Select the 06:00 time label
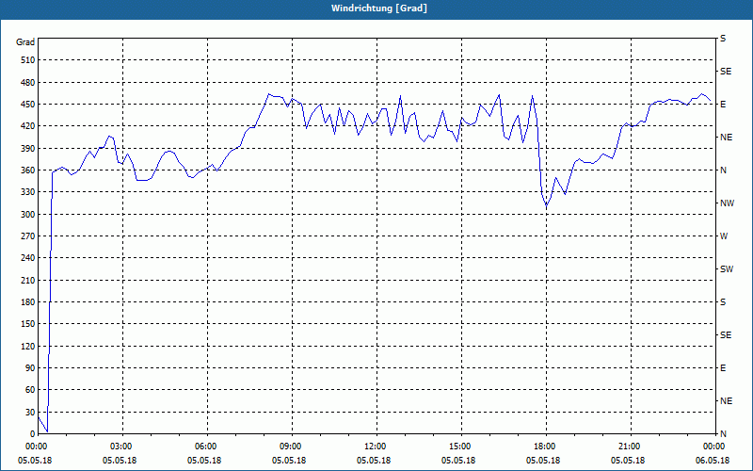Viewport: 753px width, 471px height. [207, 447]
